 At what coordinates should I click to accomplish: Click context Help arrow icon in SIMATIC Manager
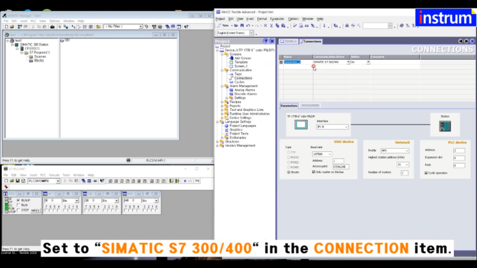click(186, 27)
